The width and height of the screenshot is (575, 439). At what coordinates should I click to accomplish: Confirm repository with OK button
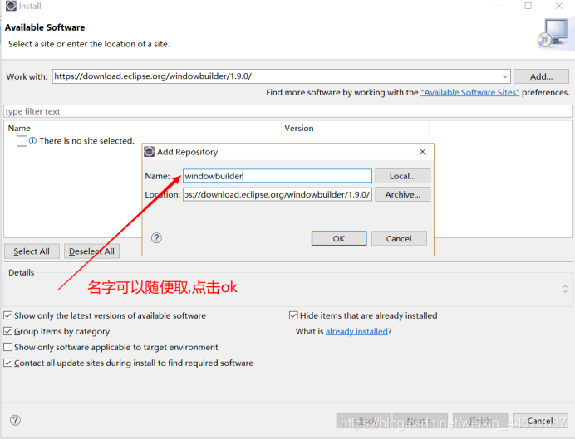(x=339, y=238)
